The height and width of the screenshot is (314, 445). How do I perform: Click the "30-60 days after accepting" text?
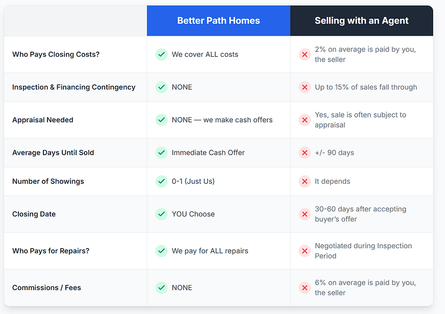coord(360,209)
